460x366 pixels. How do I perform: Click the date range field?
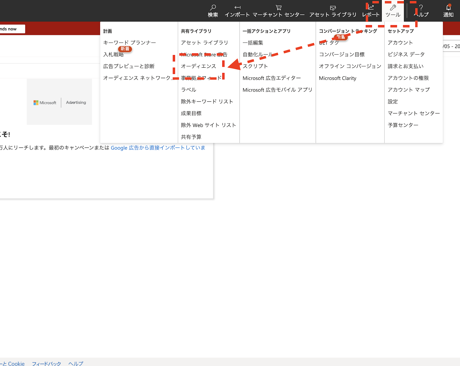point(451,46)
